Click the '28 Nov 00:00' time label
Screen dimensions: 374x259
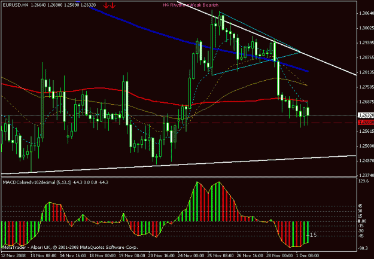(x=280, y=255)
